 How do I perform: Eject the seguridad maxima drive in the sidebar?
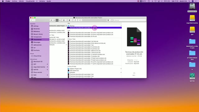(47, 67)
